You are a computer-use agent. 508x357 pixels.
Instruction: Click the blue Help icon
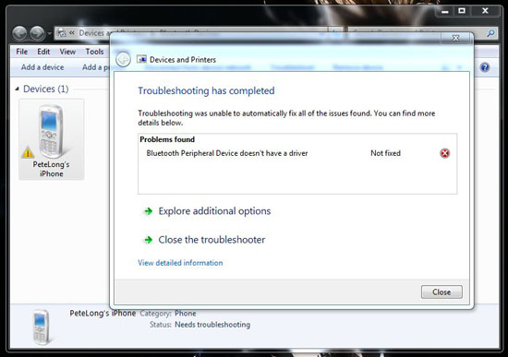point(485,67)
